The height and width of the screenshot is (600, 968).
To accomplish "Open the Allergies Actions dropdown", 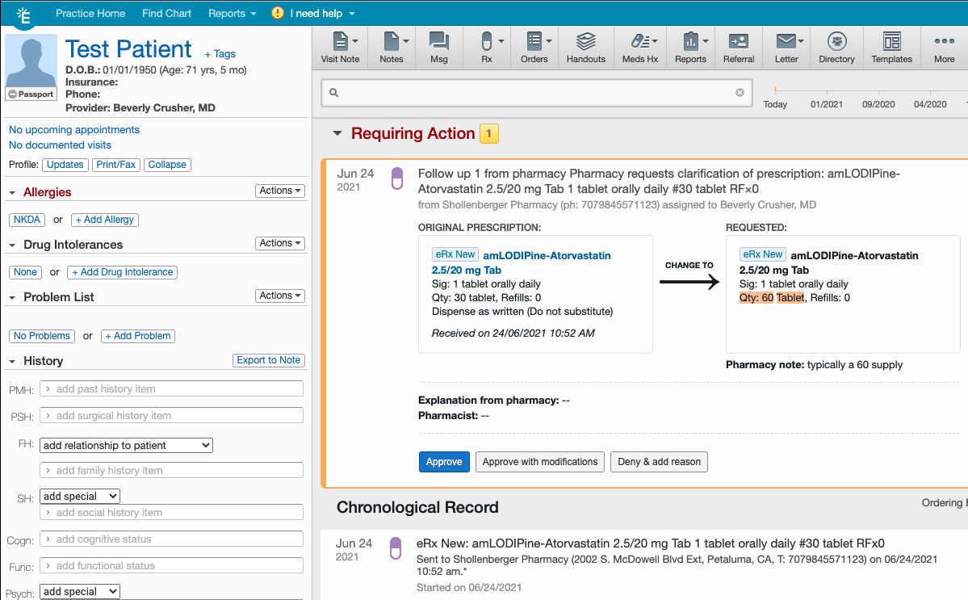I will point(280,191).
